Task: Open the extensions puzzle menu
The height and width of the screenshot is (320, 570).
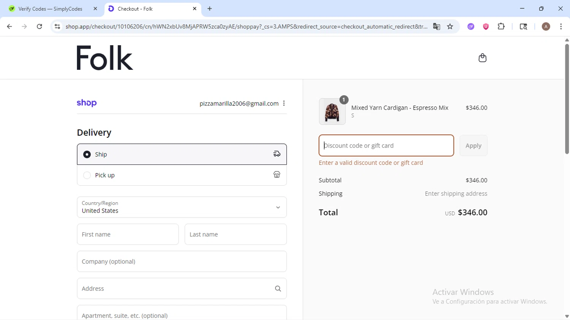Action: 501,27
